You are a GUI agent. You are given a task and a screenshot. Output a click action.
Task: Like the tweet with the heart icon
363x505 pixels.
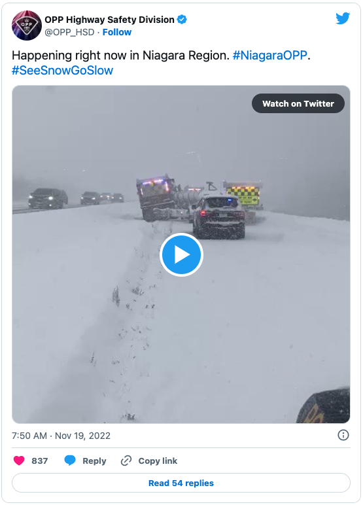click(19, 461)
